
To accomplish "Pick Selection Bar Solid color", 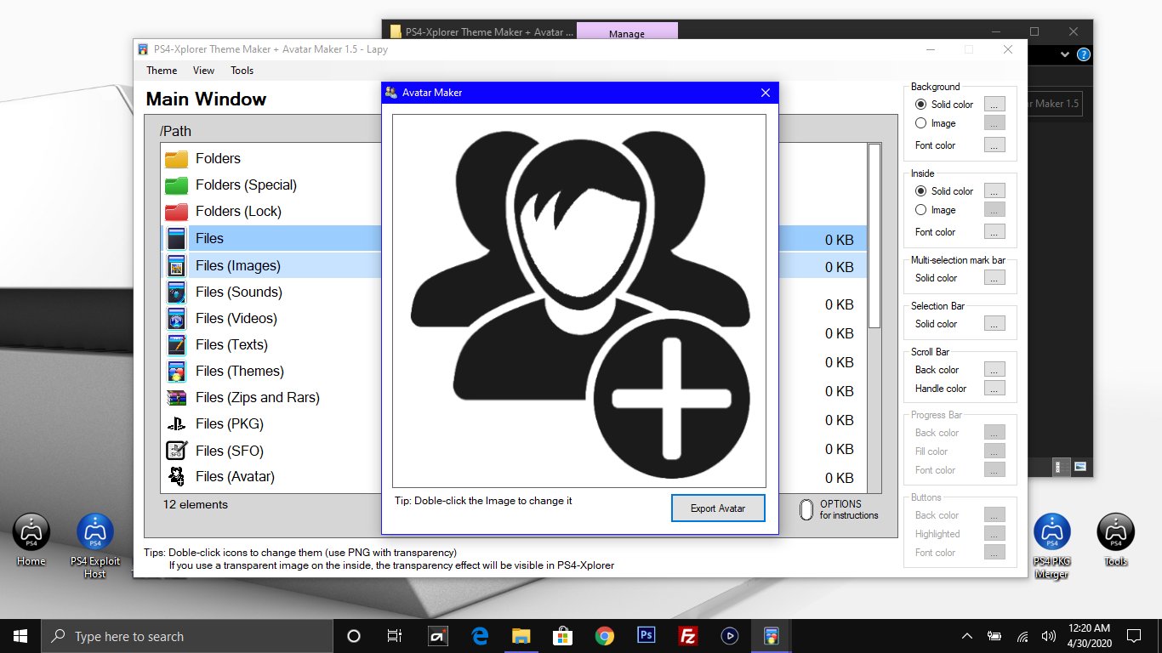I will click(x=994, y=324).
